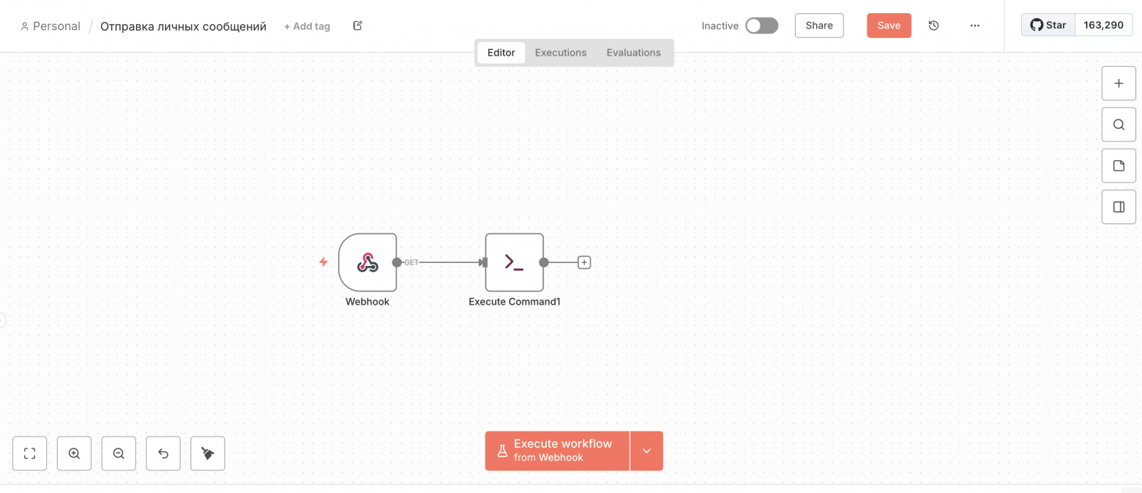Select the Execute Command1 node

point(514,262)
